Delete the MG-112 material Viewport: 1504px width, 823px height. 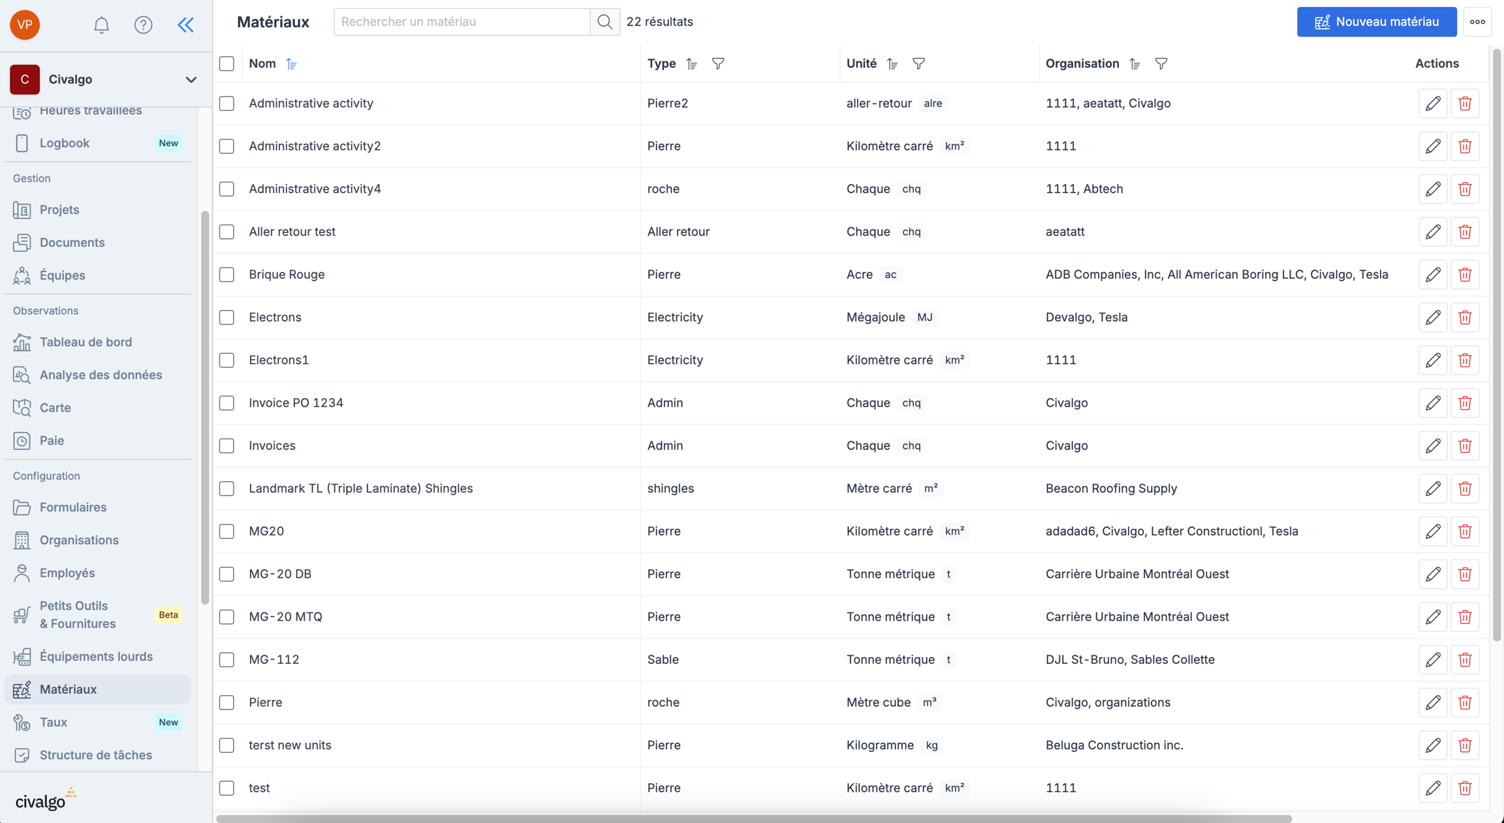[x=1464, y=660]
